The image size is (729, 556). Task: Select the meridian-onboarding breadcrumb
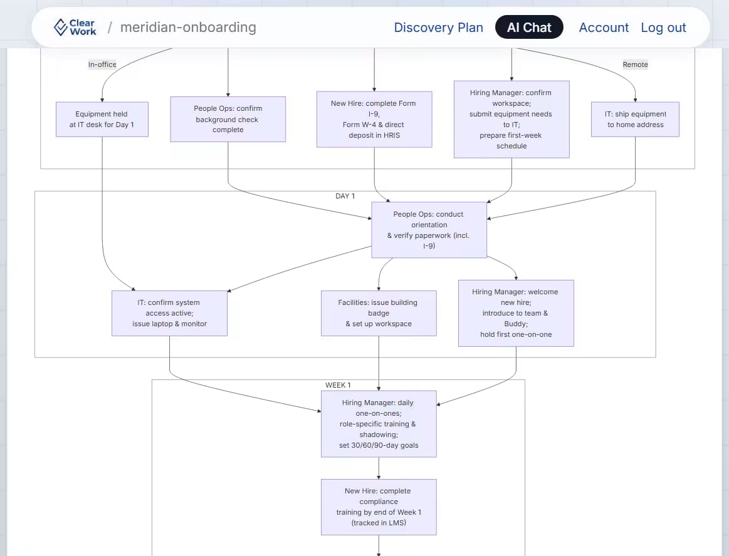click(188, 28)
